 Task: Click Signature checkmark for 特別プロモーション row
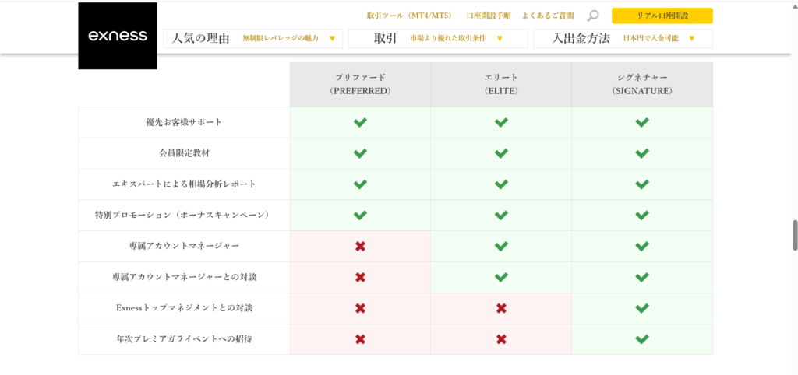641,216
